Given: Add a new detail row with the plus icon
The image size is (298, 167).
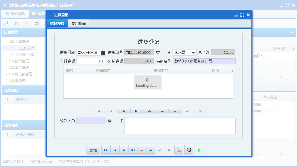Looking at the screenshot, I should coord(149,111).
